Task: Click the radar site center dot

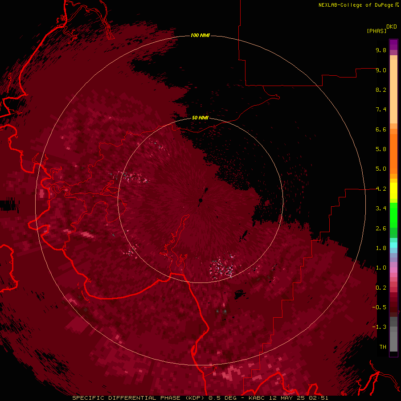Action: 201,200
